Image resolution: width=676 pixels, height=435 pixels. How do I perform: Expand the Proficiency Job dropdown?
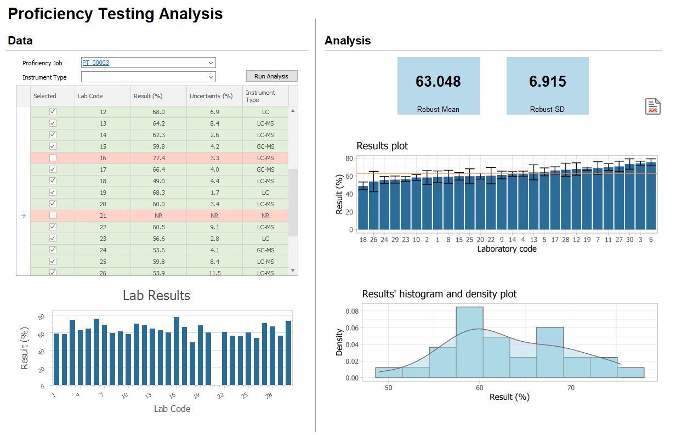point(211,63)
